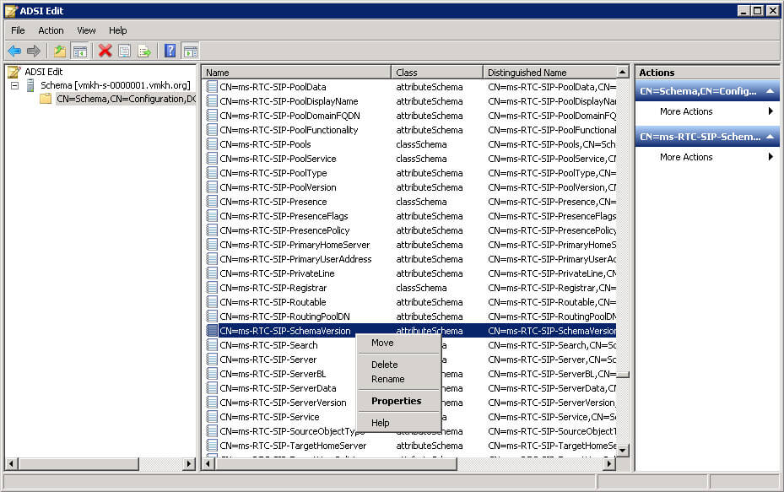
Task: Click the Export List toolbar icon
Action: (x=144, y=51)
